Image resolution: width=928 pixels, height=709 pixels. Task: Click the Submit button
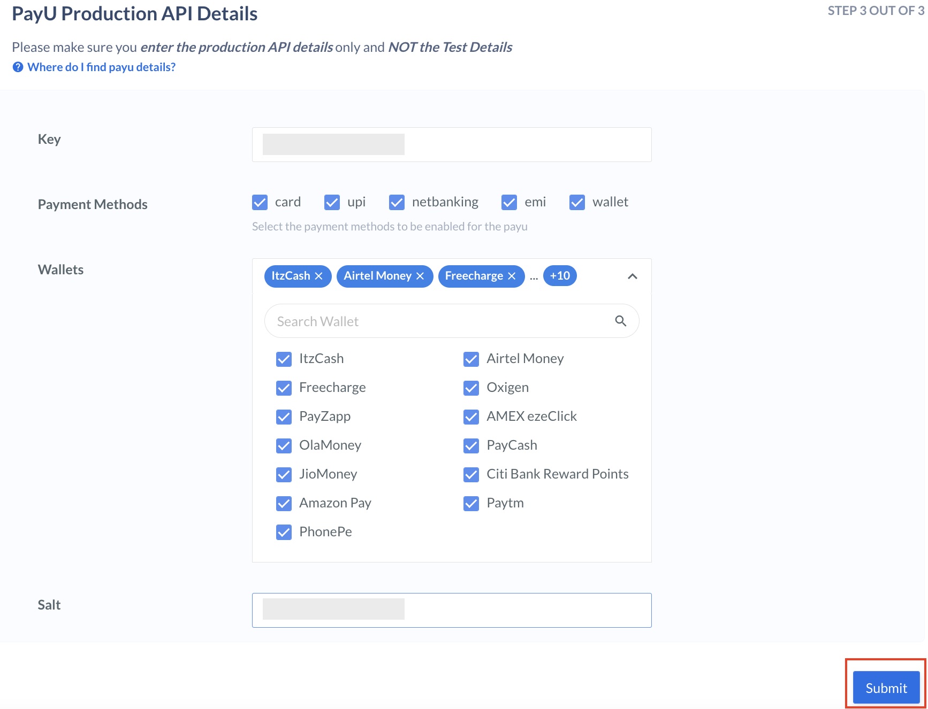[x=885, y=688]
